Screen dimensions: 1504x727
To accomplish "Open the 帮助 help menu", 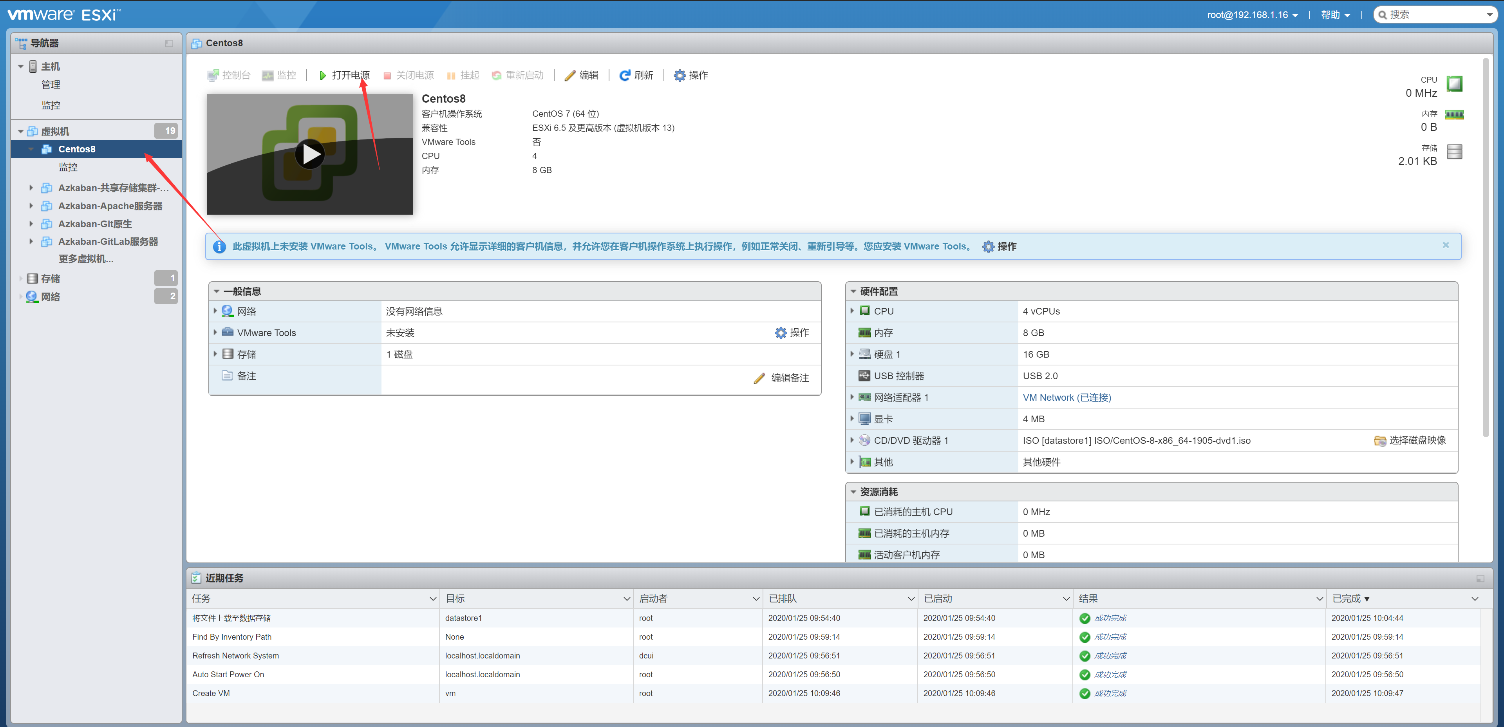I will pos(1335,15).
